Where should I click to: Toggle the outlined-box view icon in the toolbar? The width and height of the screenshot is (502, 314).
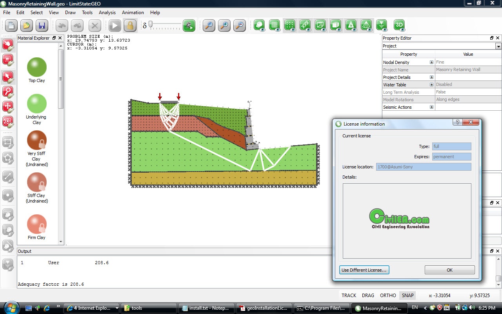(320, 26)
